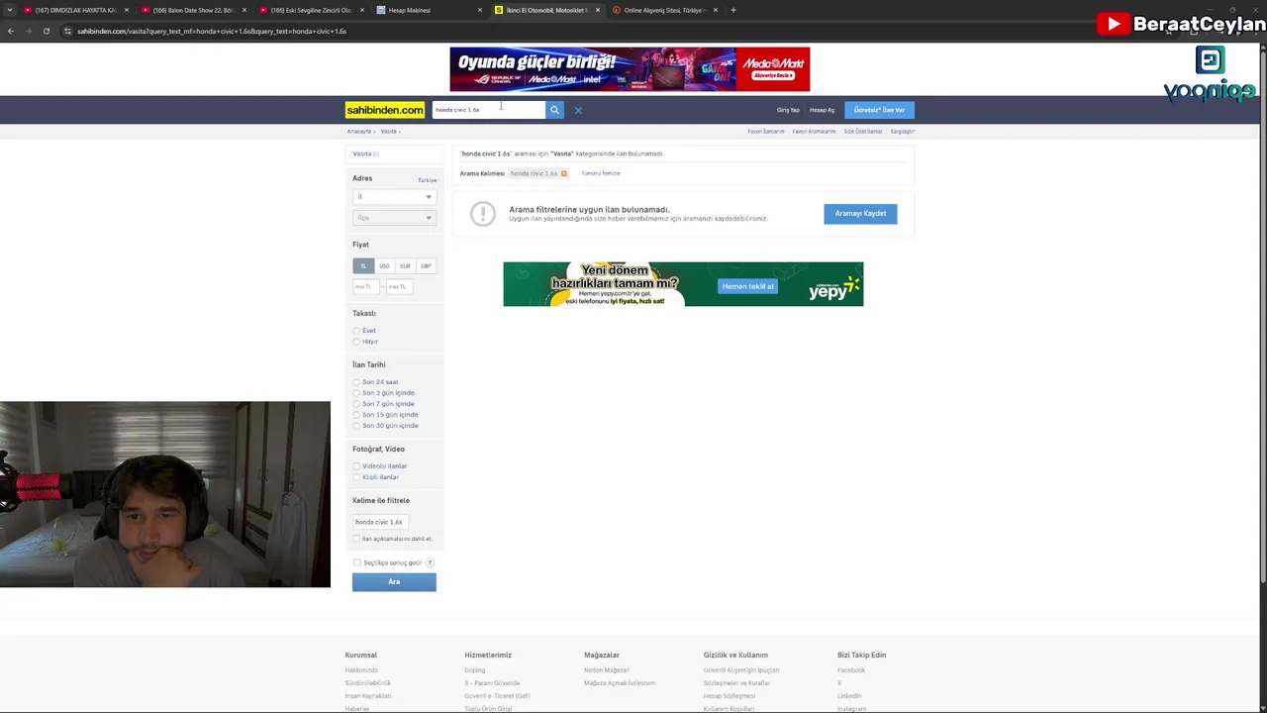Viewport: 1267px width, 713px height.
Task: Click the search magnifier icon
Action: [554, 110]
